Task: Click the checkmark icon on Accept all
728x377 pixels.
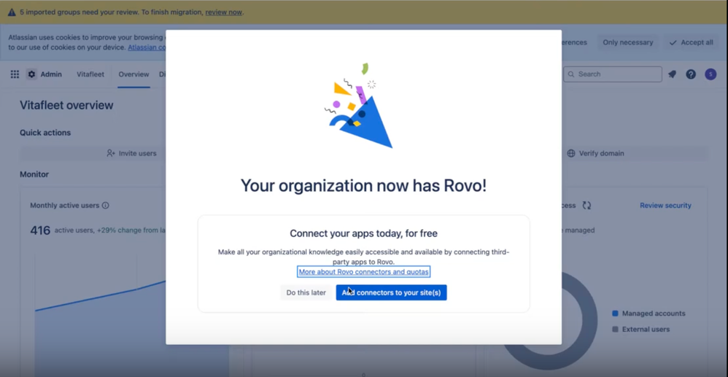Action: coord(673,43)
